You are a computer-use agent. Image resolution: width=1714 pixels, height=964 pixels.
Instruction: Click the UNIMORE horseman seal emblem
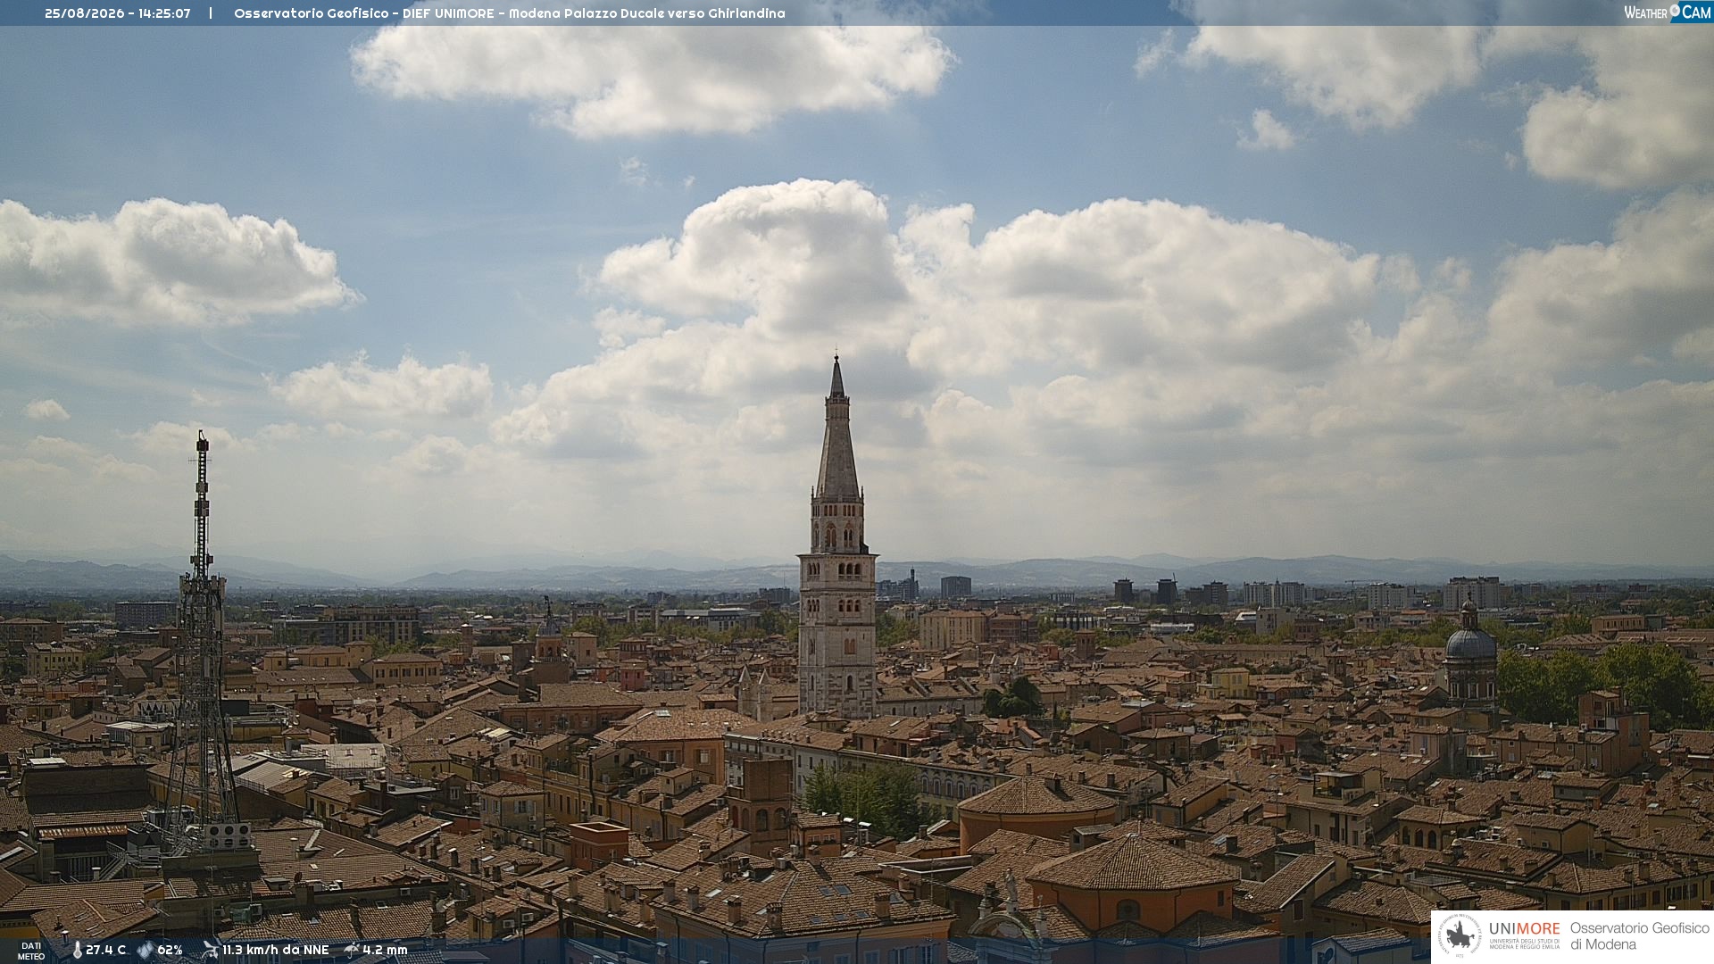click(1460, 936)
